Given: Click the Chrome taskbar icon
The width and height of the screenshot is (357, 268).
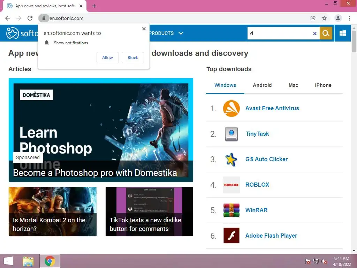Looking at the screenshot, I should tap(50, 261).
